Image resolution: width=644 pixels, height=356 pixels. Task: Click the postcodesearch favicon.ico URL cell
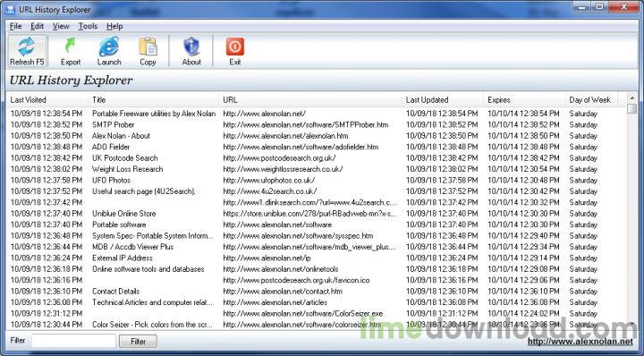(296, 280)
